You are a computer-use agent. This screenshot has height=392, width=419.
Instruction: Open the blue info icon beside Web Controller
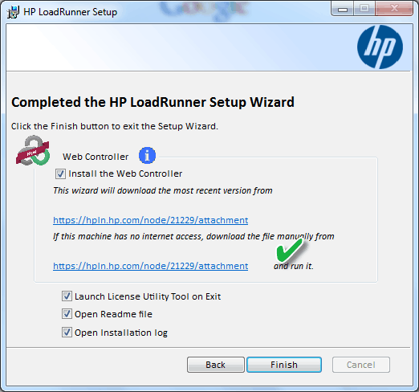tap(147, 156)
